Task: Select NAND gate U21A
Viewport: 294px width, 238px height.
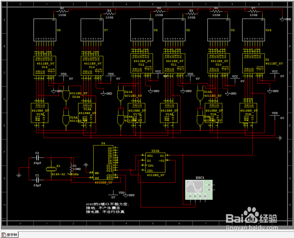Action: [121, 96]
